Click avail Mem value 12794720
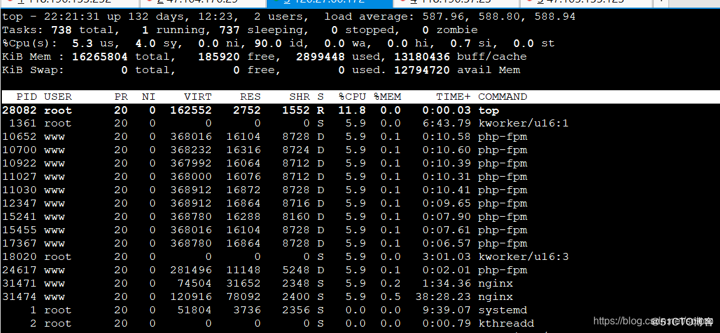The width and height of the screenshot is (720, 333). coord(422,70)
